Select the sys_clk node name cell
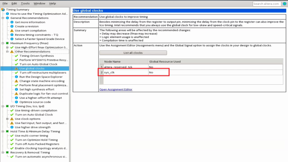Screen dimensions: 288x162 [126, 72]
